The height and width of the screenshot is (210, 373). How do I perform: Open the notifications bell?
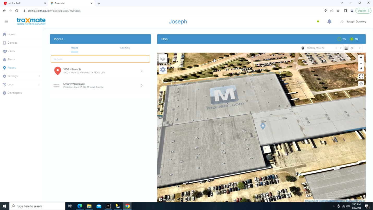coord(329,21)
